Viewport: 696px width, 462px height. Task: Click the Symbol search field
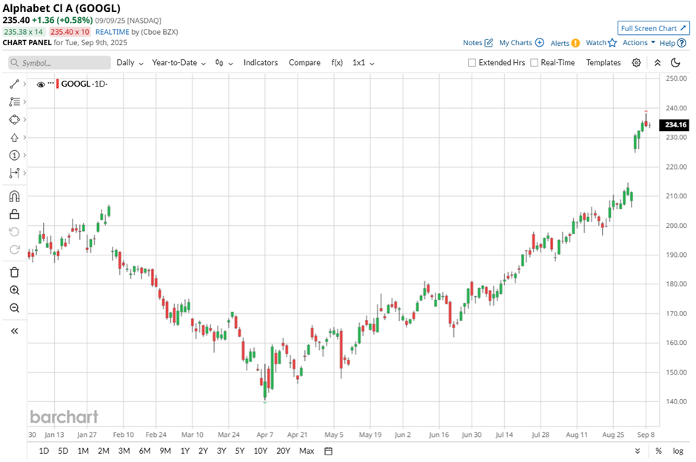pos(59,63)
